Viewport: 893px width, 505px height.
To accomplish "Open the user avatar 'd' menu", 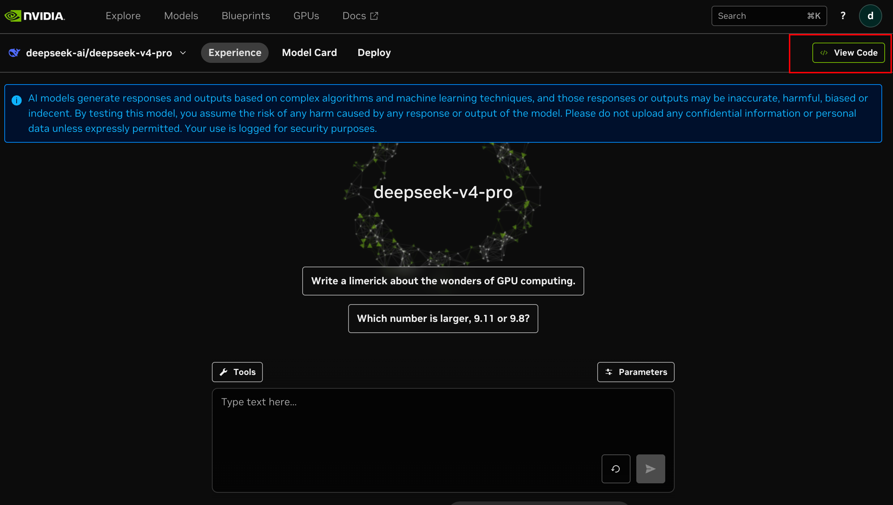I will pos(870,16).
